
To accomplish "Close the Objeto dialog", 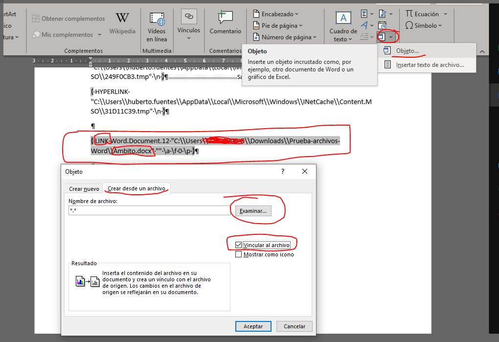I will [x=305, y=171].
